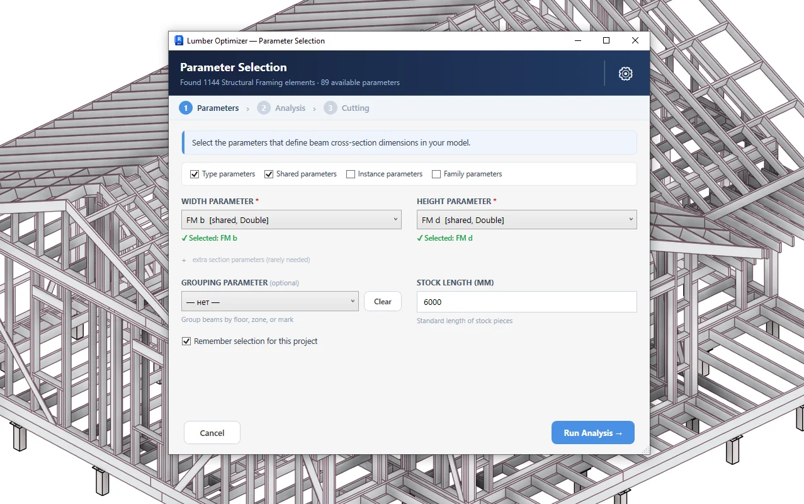
Task: Expand the Grouping Parameter dropdown
Action: point(270,302)
